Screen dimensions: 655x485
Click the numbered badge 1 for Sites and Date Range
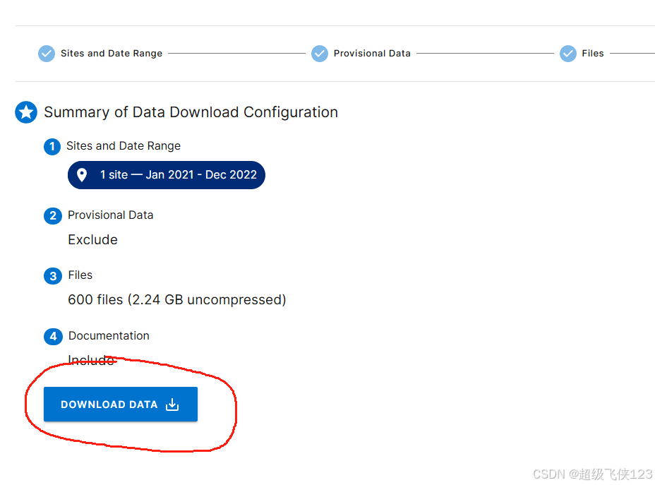click(53, 147)
